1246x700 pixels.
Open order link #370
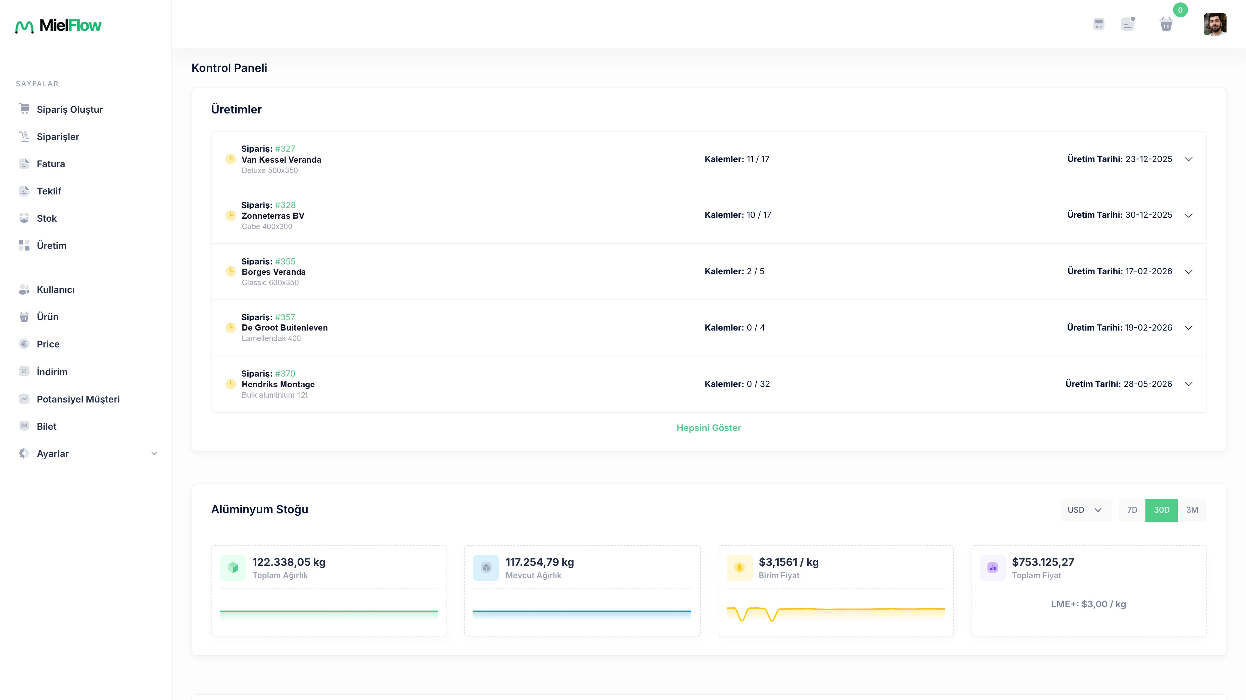tap(285, 373)
